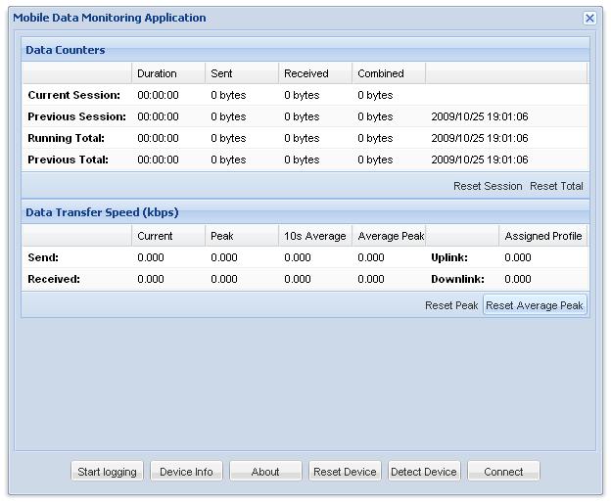Click Data Transfer Speed (kbps) panel header

coord(305,212)
